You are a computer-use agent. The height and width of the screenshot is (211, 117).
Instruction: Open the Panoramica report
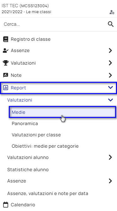(x=25, y=124)
